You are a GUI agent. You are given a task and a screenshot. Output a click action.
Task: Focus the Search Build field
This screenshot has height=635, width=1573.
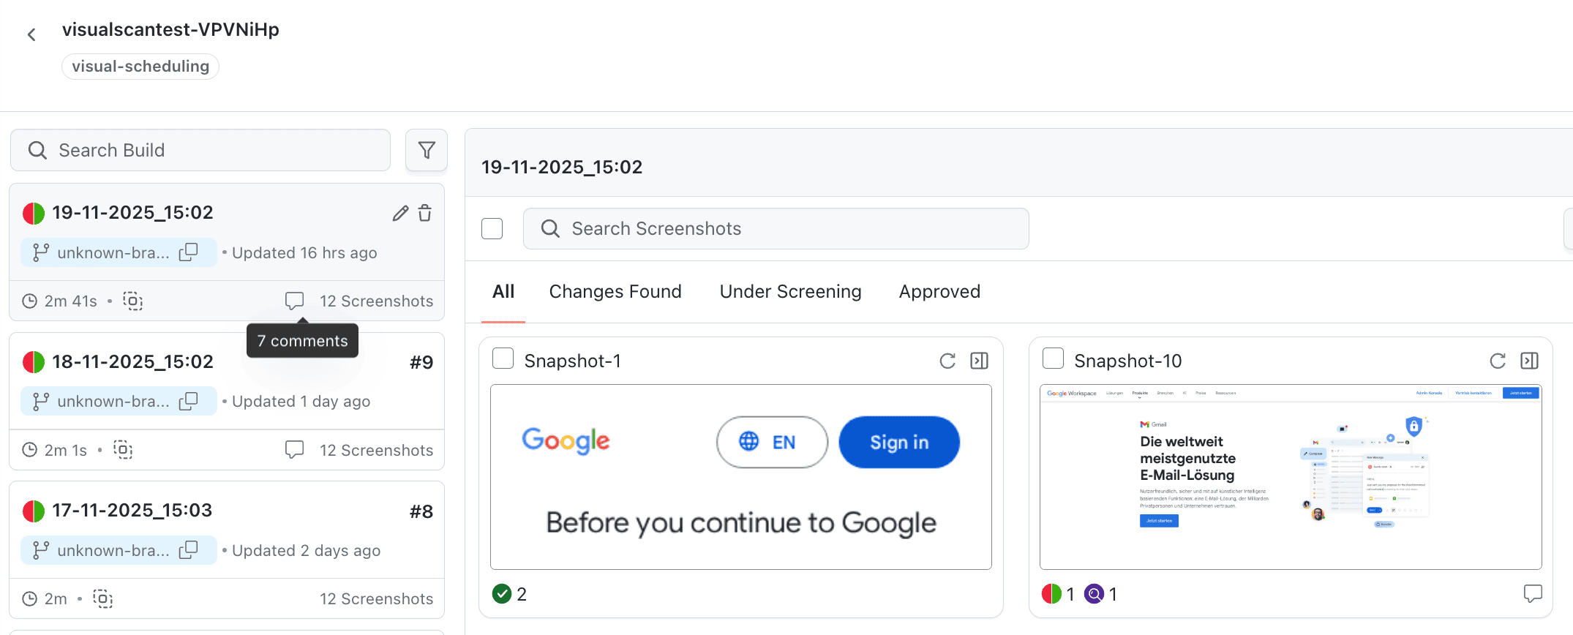(x=200, y=150)
